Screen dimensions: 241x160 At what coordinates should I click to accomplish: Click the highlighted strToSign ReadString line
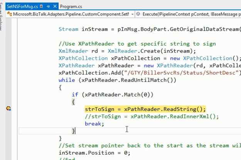(145, 109)
